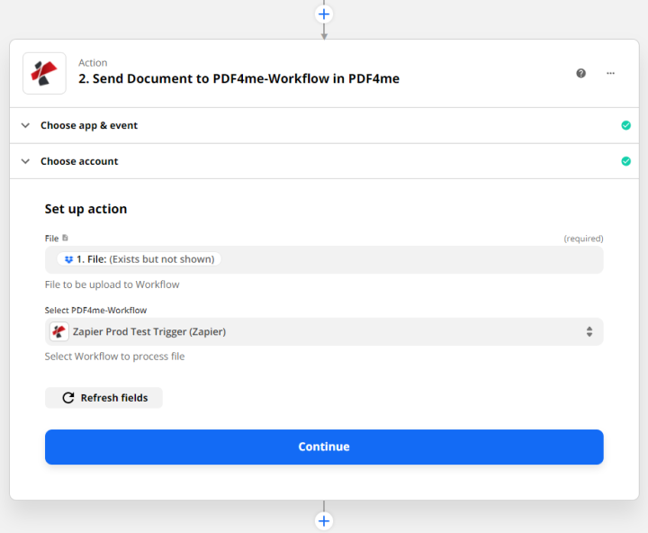Add a step with top plus icon
This screenshot has height=533, width=648.
pos(324,14)
